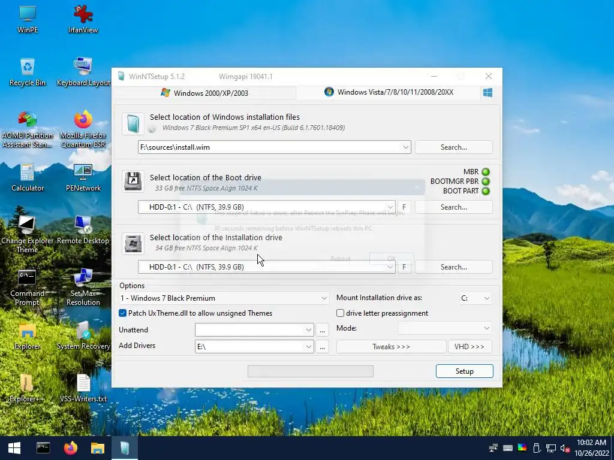614x460 pixels.
Task: Open the VSS-Writers.txt file icon
Action: pos(83,388)
